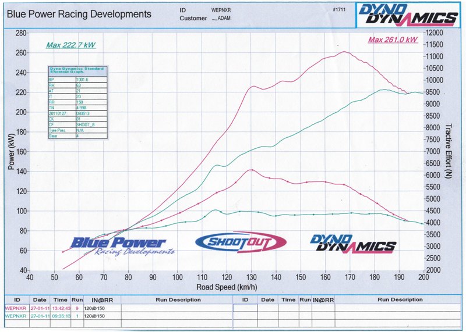Click 120@150 in the run 9 row
This screenshot has height=332, width=466.
(94, 308)
